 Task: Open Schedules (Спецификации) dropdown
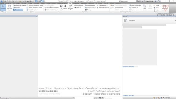click(x=102, y=5)
